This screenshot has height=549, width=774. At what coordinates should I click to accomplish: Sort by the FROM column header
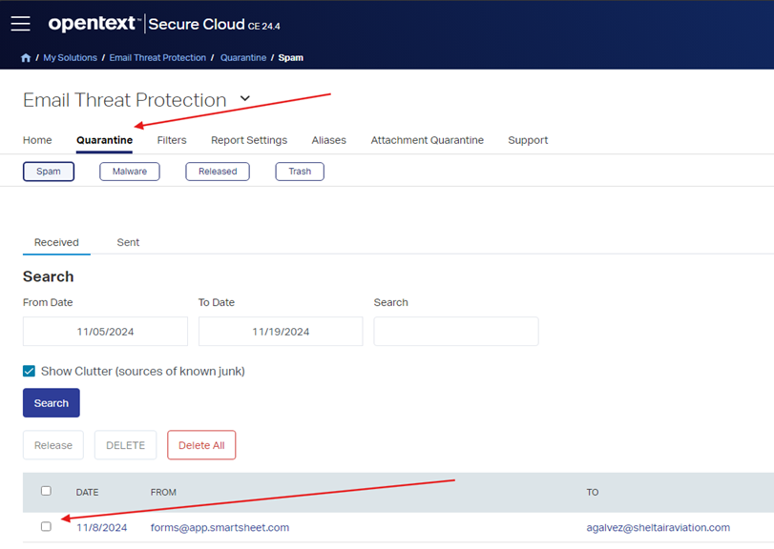pyautogui.click(x=163, y=493)
